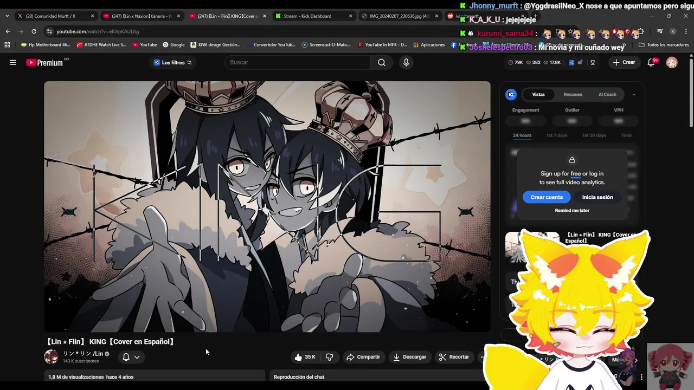694x390 pixels.
Task: Start voice search with microphone icon
Action: point(406,62)
